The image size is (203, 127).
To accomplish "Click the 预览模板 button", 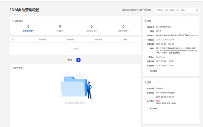I will (153, 109).
